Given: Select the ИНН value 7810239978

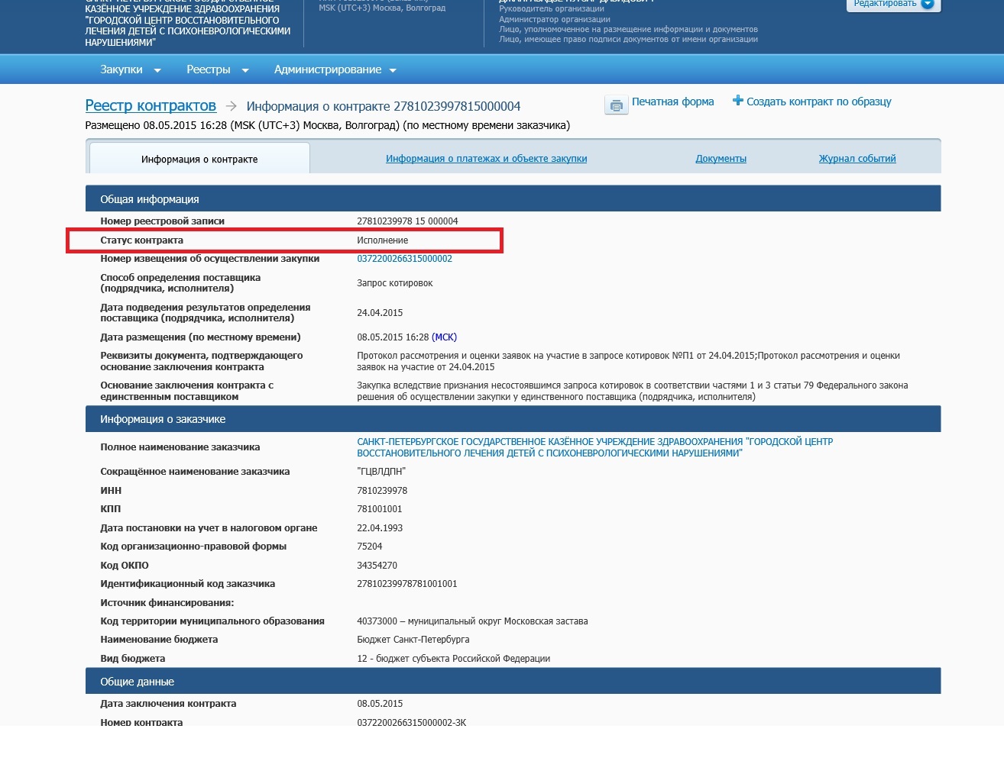Looking at the screenshot, I should pyautogui.click(x=382, y=491).
